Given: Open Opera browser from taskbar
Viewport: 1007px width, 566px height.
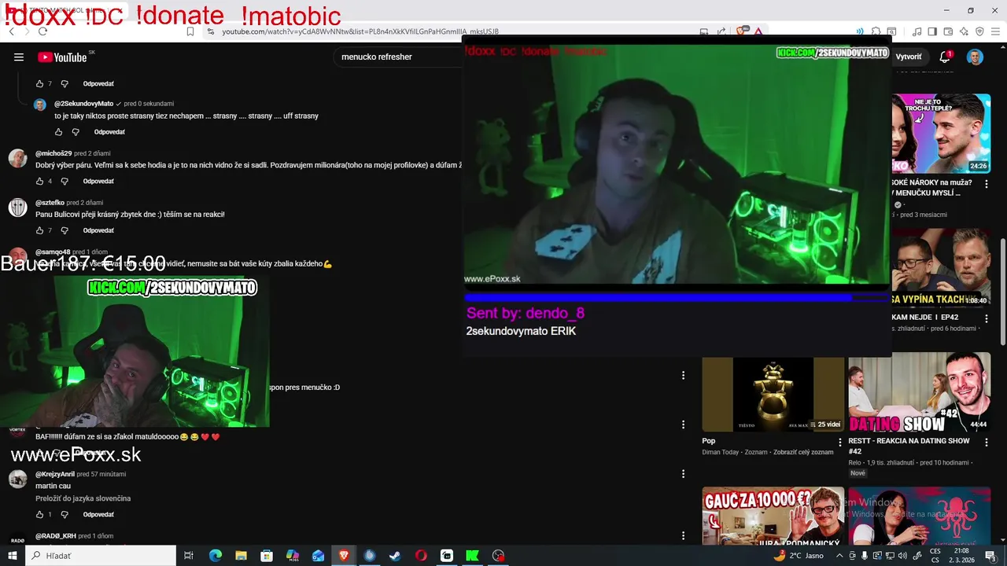Looking at the screenshot, I should point(421,556).
